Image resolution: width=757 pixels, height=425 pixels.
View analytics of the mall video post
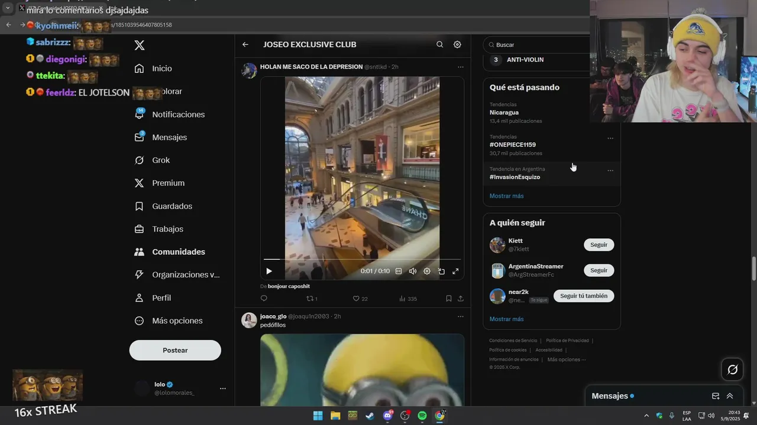click(408, 299)
